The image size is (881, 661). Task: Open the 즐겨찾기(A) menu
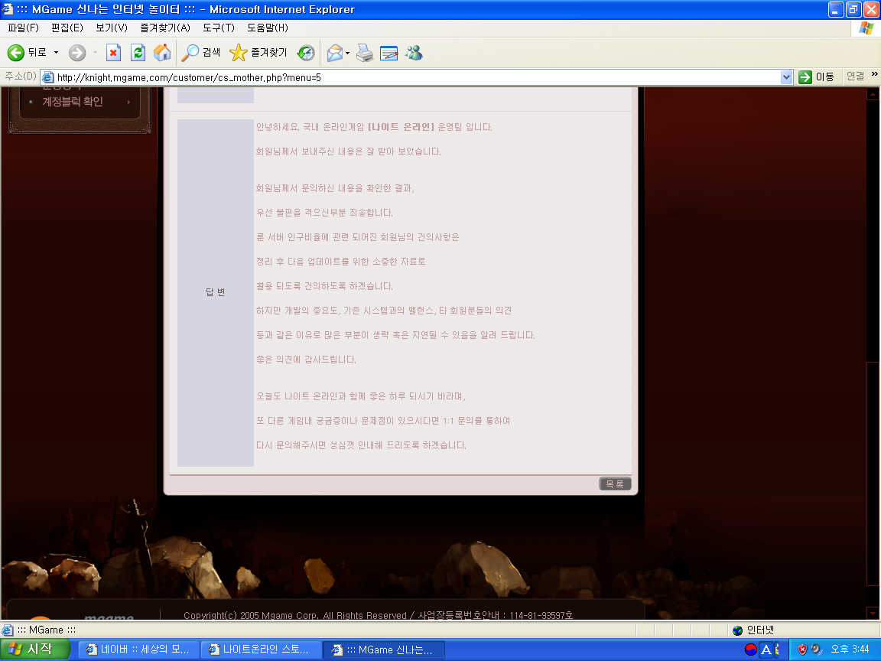point(165,28)
